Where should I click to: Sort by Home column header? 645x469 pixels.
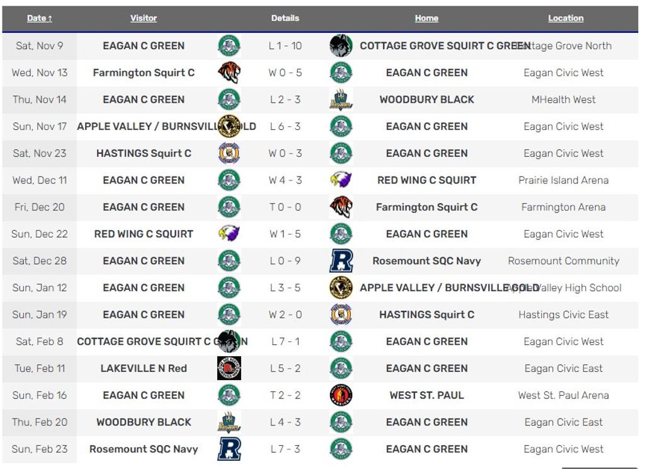tap(426, 18)
